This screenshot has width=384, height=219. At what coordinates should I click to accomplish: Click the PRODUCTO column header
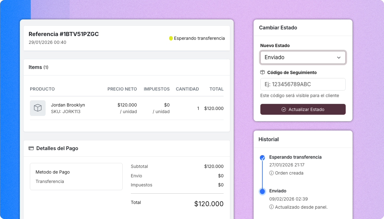pyautogui.click(x=42, y=89)
